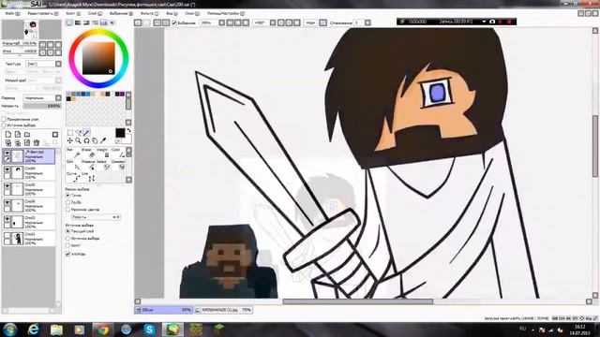Open the Прозрачность dropdown in tool options
The height and width of the screenshot is (337, 600).
pos(96,217)
